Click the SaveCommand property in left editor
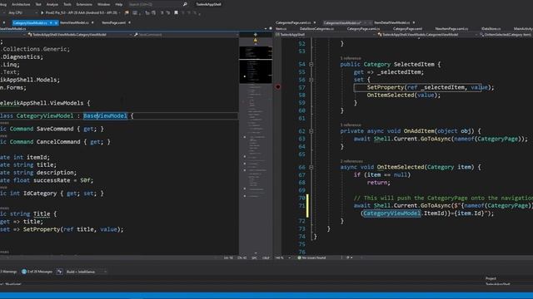Screen dimensions: 533x299 55,129
